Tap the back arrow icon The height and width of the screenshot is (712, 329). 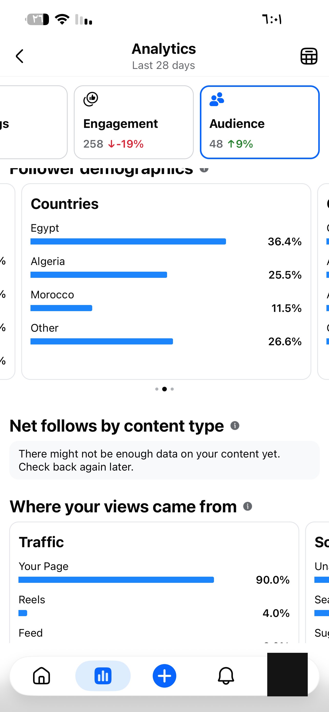(19, 56)
